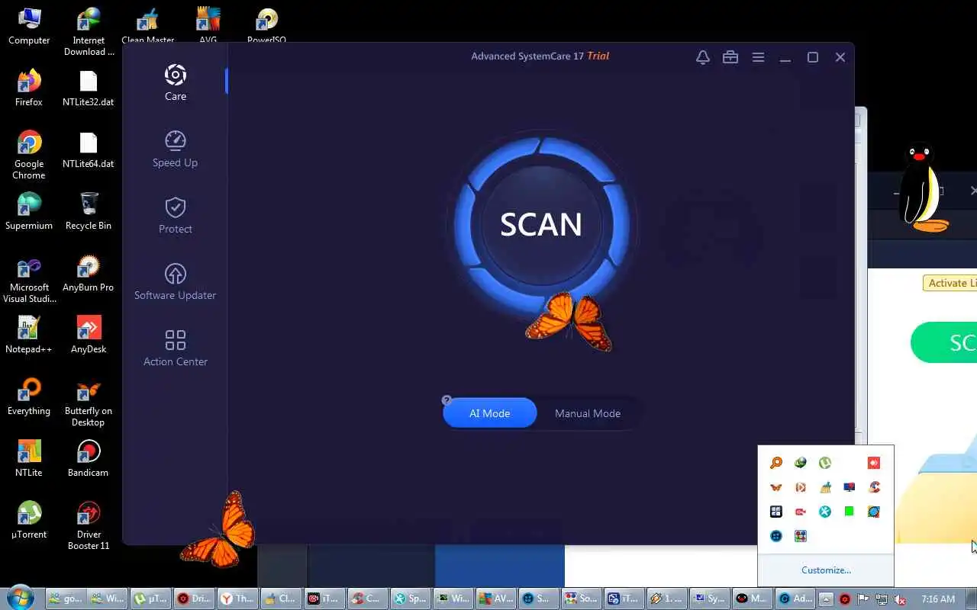Click Customize... in tray popup
Screen dimensions: 977x610
point(826,570)
